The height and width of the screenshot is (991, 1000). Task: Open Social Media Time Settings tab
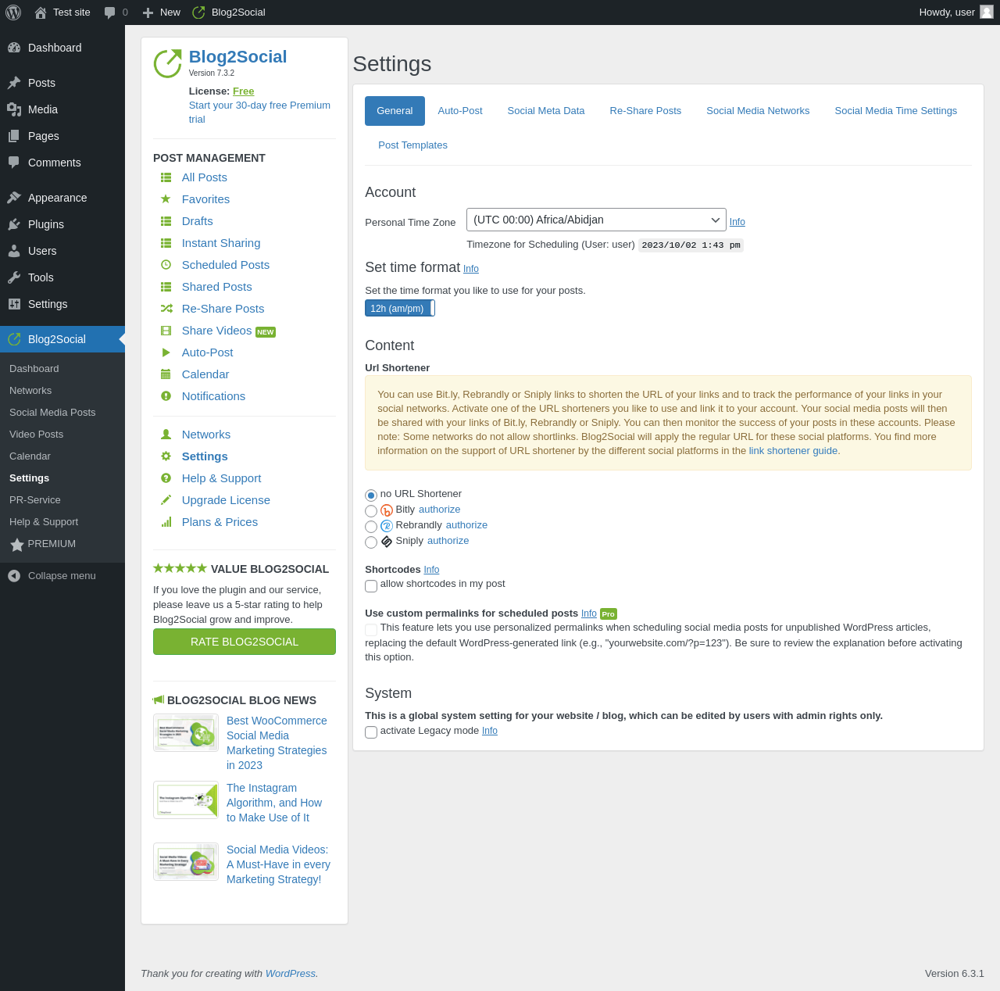click(896, 111)
